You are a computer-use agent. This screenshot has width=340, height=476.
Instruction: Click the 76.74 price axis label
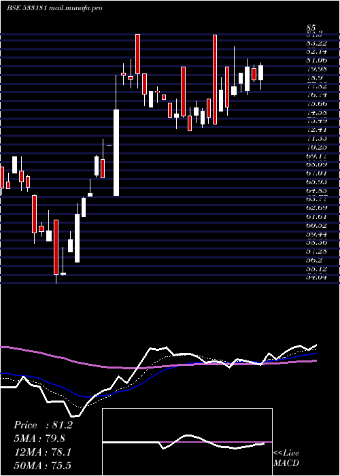(316, 95)
